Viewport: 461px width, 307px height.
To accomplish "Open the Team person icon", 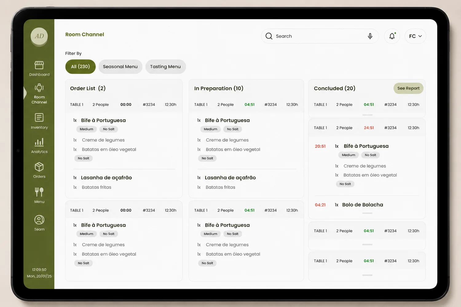I will click(x=39, y=220).
